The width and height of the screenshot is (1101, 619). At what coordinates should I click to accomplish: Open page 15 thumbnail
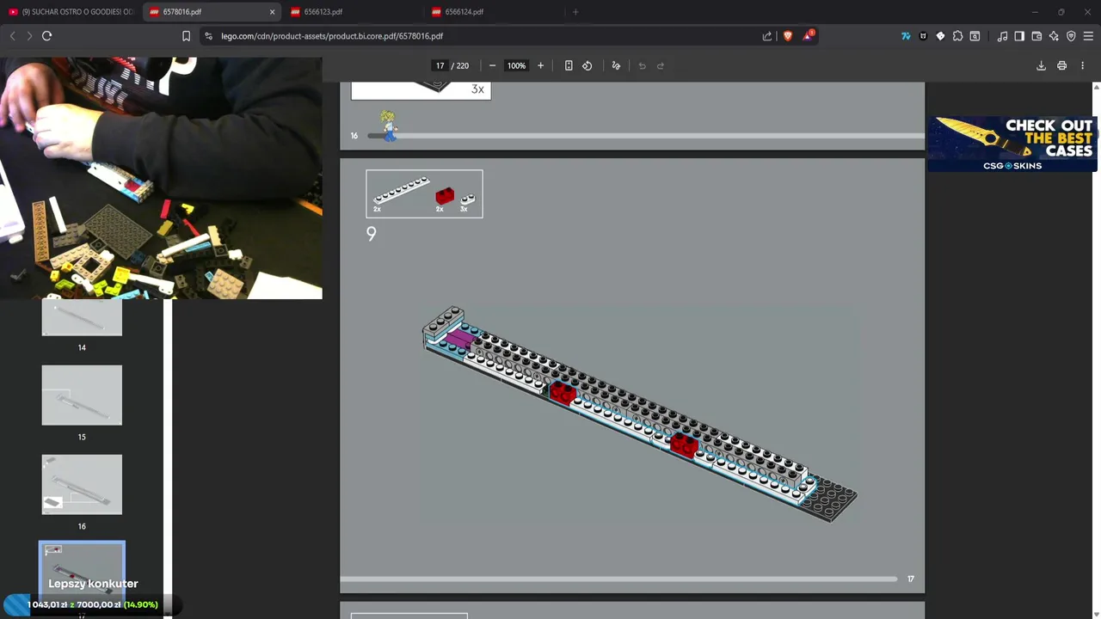[82, 395]
